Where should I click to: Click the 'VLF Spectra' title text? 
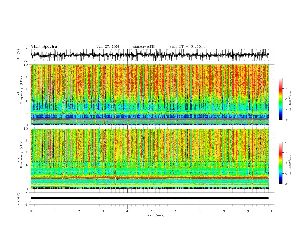[x=44, y=46]
